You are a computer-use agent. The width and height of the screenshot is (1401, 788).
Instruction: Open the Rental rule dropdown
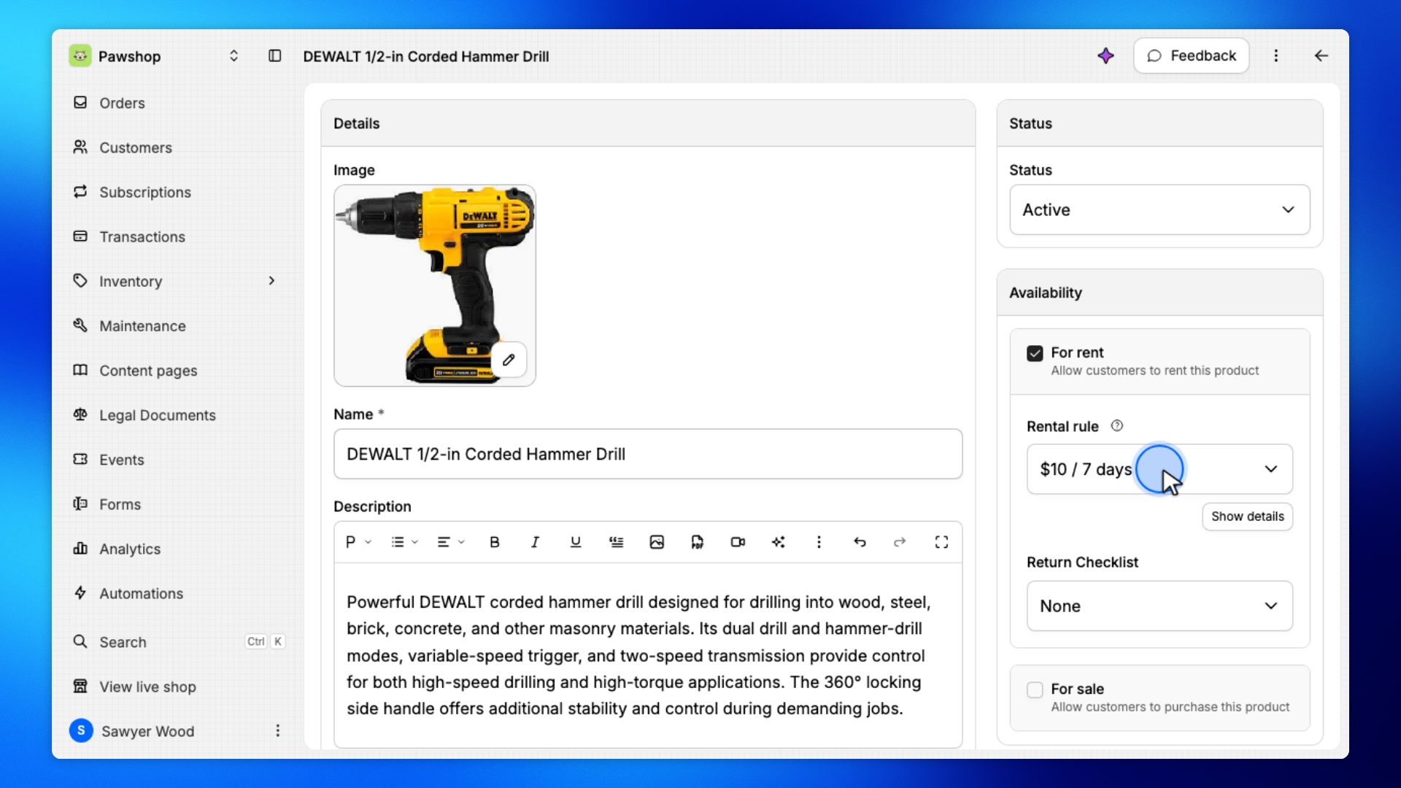pyautogui.click(x=1159, y=469)
